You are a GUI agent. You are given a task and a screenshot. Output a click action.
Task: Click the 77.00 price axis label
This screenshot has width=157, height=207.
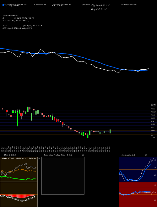pyautogui.click(x=153, y=137)
